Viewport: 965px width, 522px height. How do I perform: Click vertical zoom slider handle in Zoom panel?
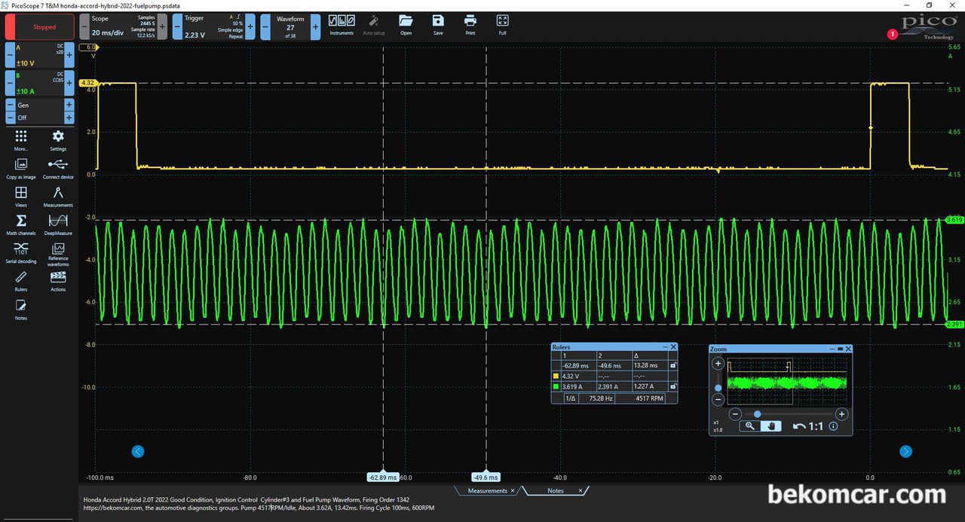[718, 388]
